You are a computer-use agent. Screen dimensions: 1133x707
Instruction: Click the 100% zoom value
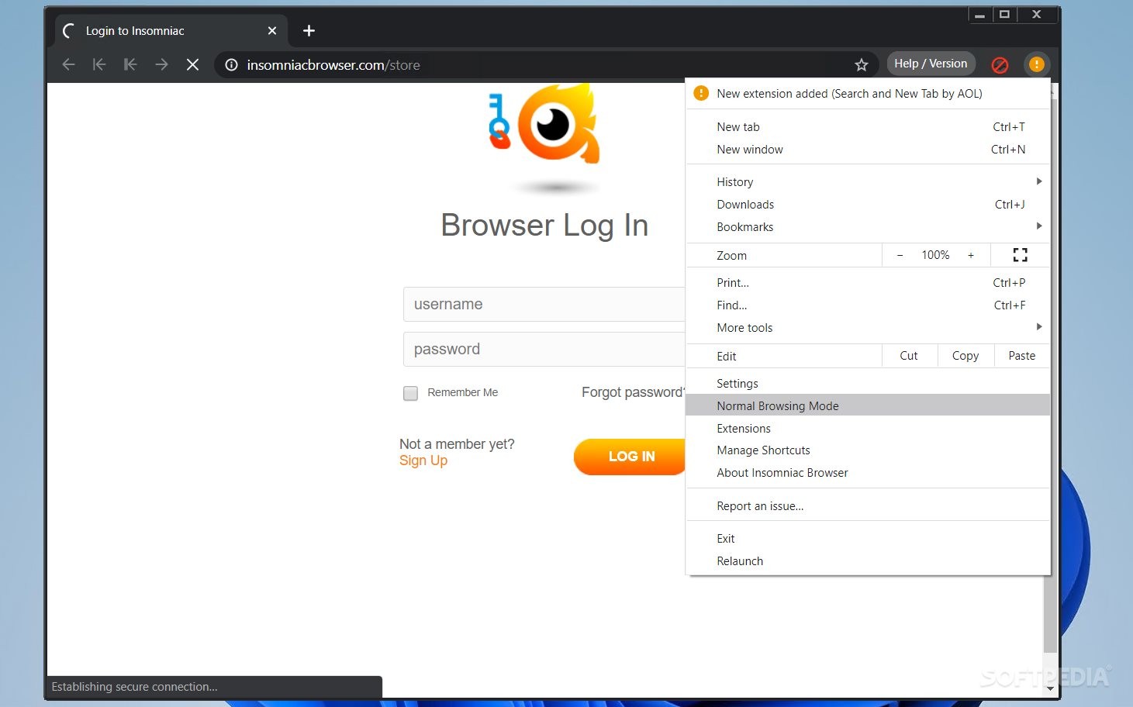(935, 255)
